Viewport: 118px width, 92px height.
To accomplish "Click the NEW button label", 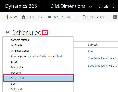I will tap(14, 17).
